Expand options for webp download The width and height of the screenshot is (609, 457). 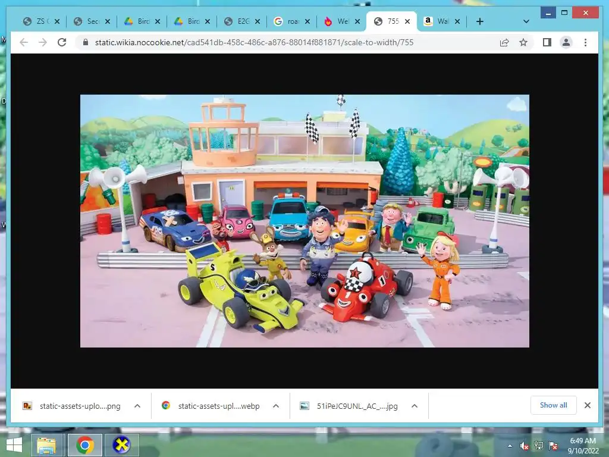[276, 406]
